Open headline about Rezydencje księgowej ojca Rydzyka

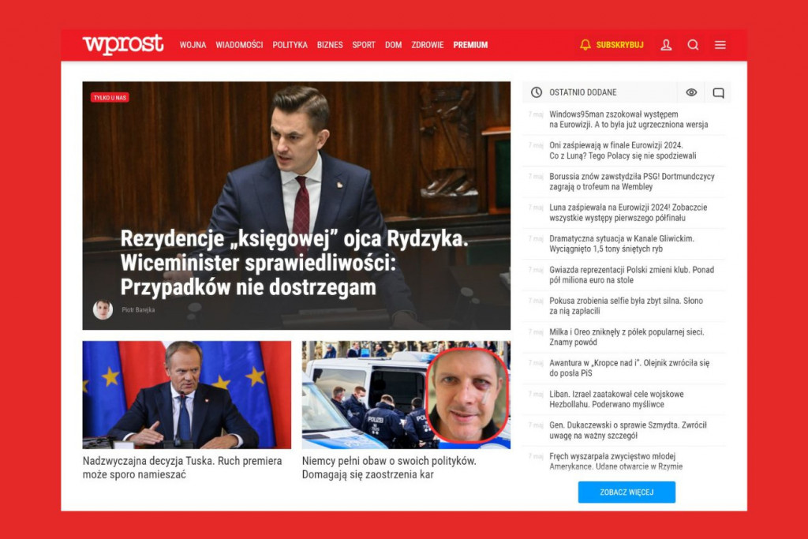click(x=294, y=263)
